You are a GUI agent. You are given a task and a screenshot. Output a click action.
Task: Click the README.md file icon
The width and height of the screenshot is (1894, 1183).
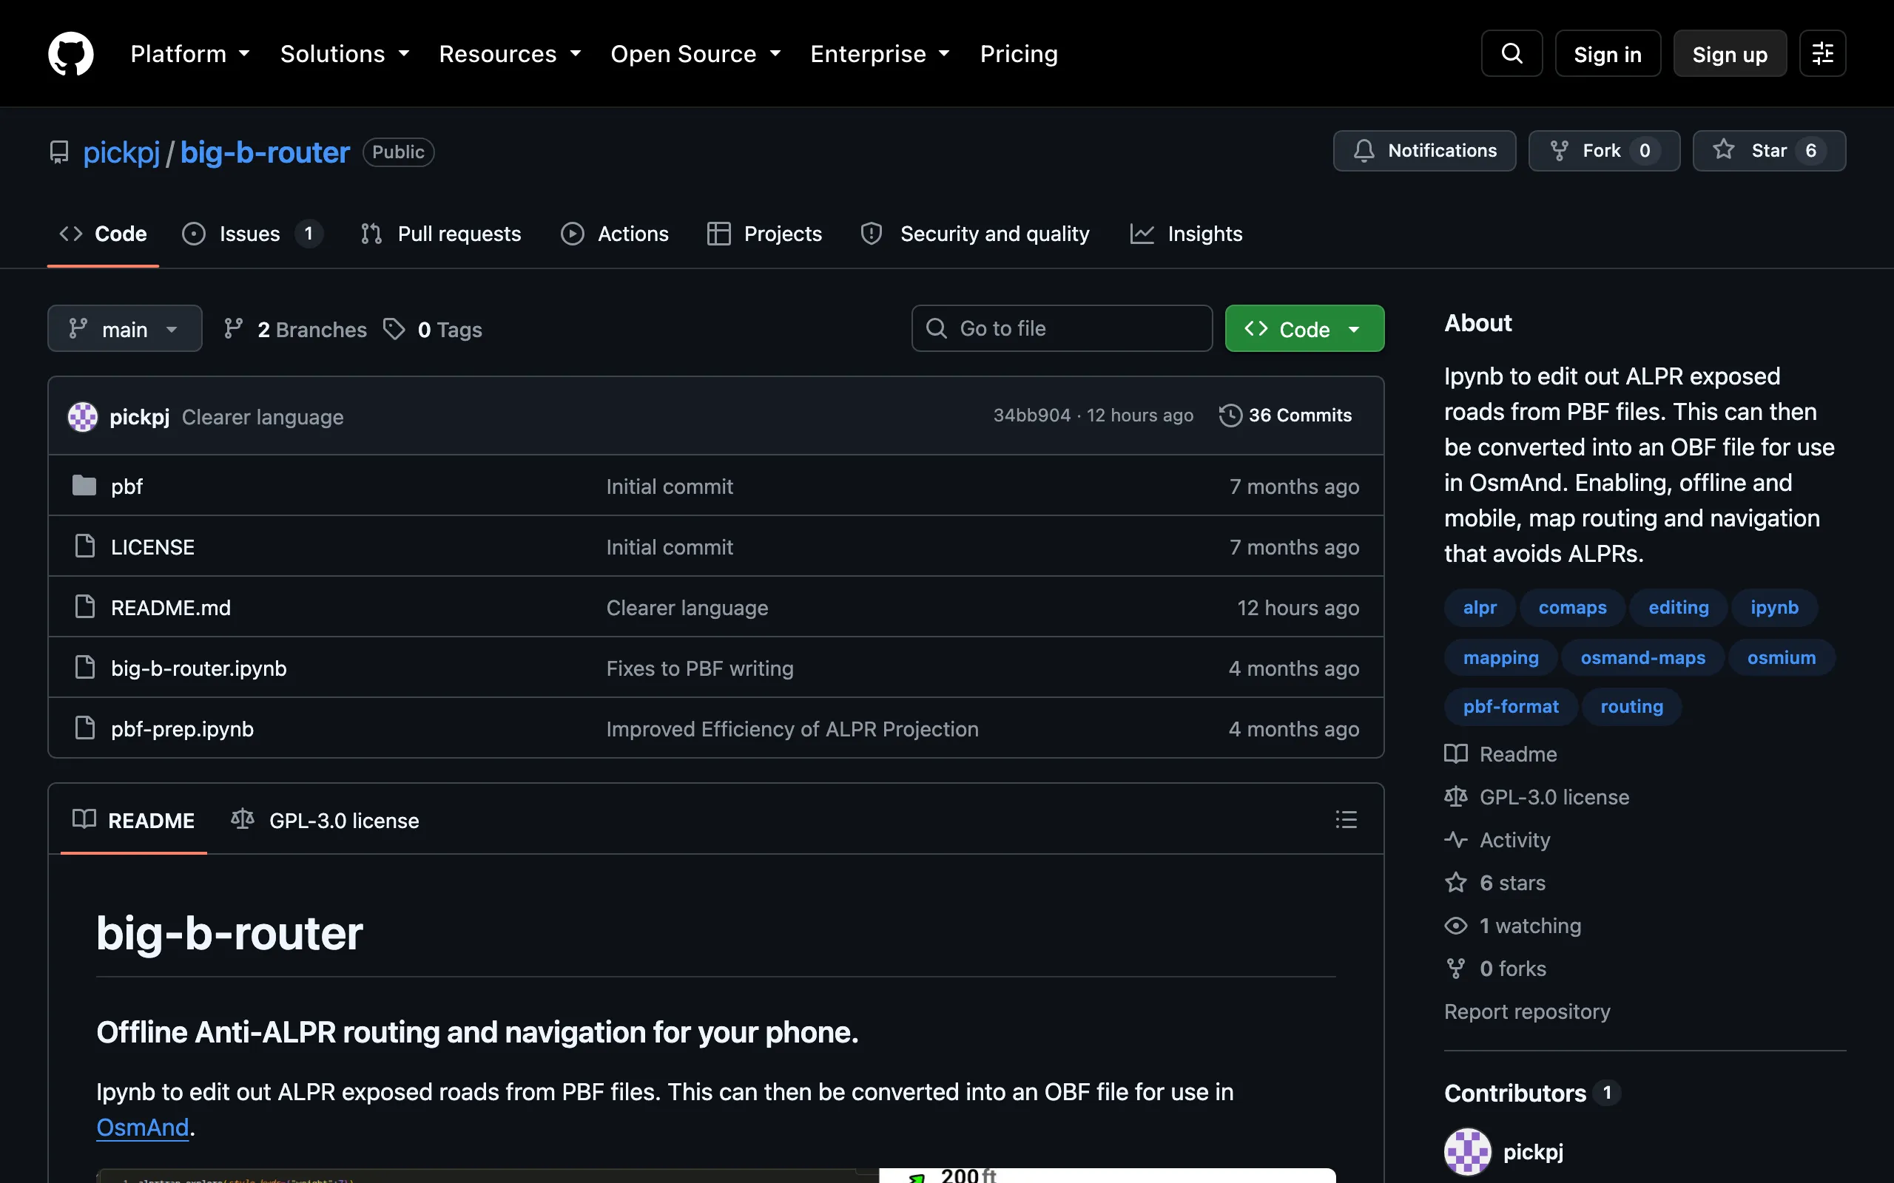84,607
